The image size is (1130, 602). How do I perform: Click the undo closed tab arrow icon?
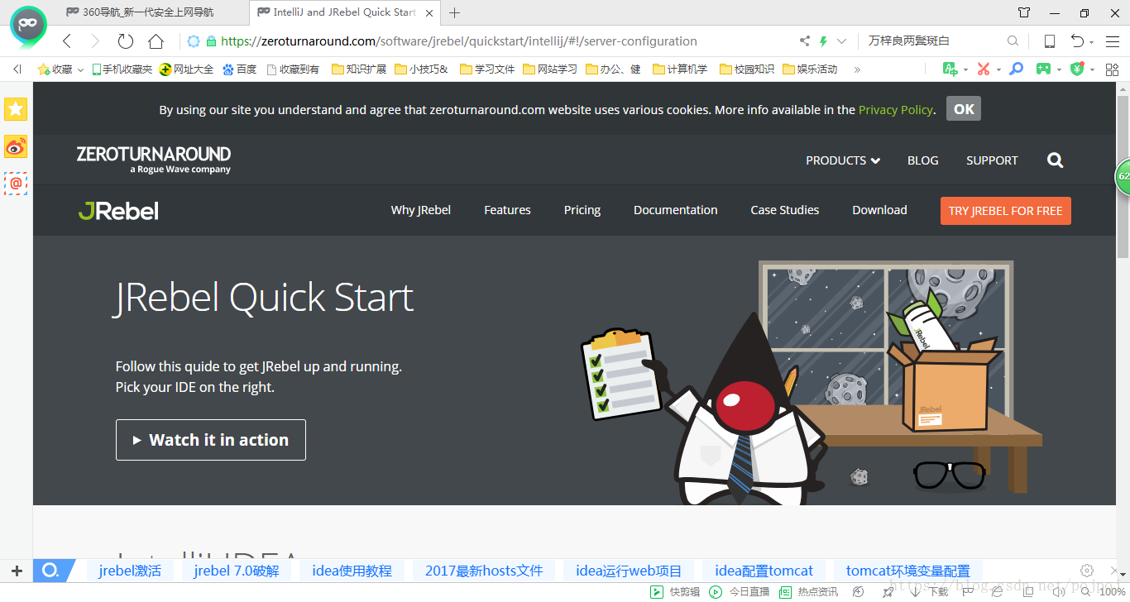[1077, 41]
